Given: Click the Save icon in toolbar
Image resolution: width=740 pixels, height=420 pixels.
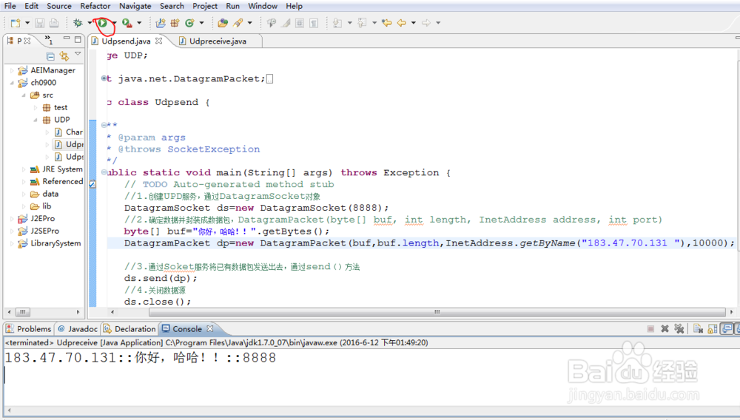Looking at the screenshot, I should (40, 23).
